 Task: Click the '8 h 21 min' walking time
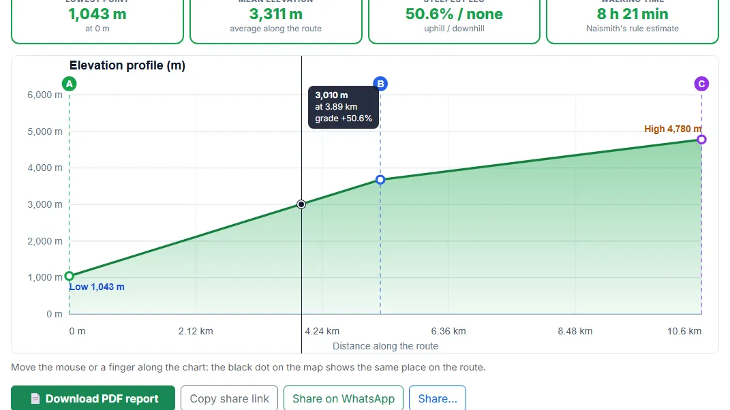click(633, 14)
